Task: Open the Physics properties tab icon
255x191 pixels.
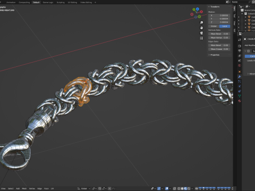Action: 240,86
